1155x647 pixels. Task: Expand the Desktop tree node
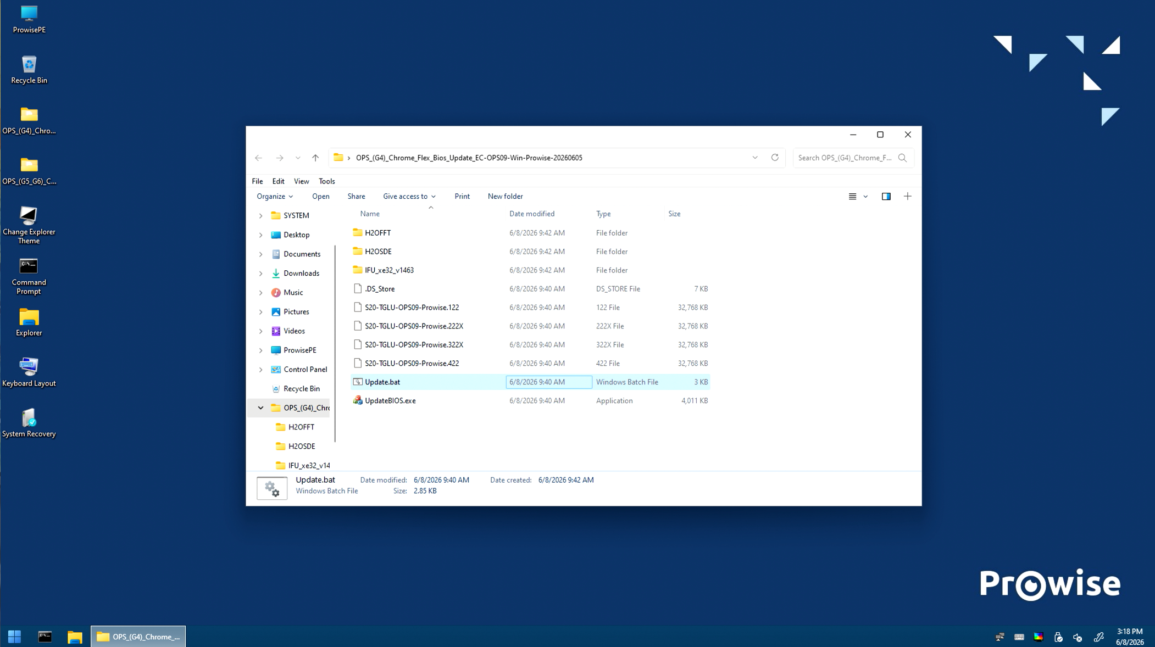pyautogui.click(x=260, y=235)
